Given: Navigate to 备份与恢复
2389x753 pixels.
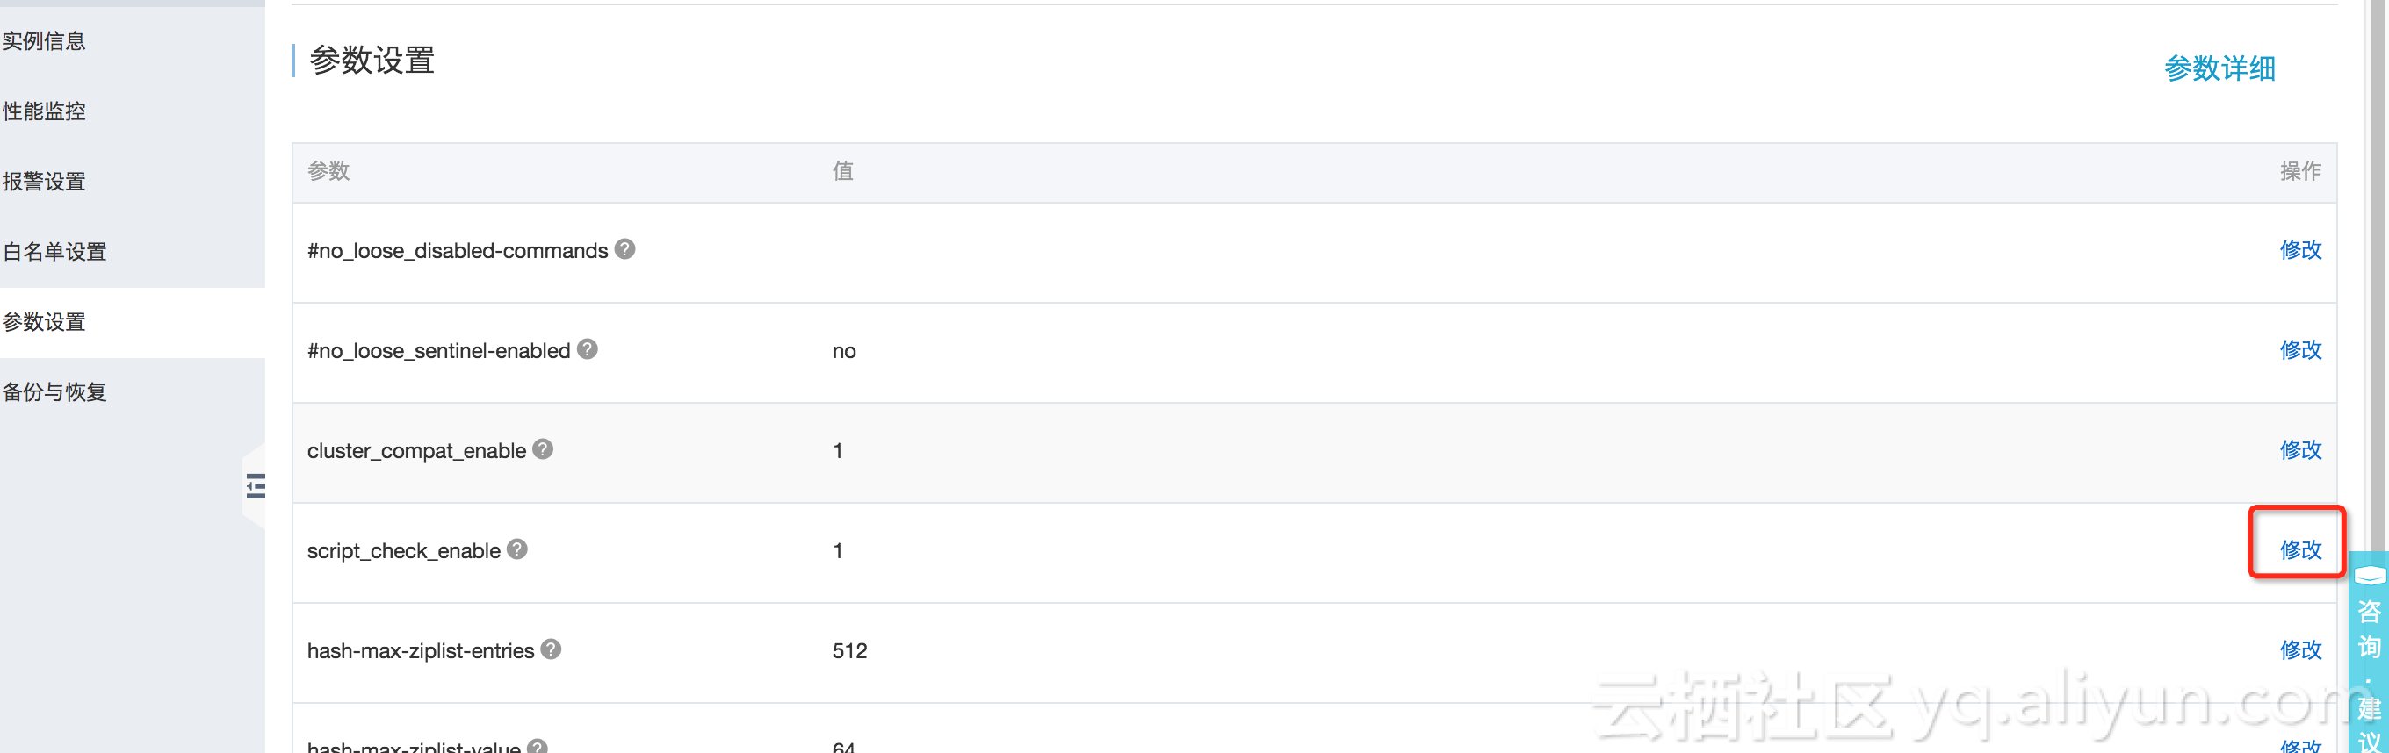Looking at the screenshot, I should tap(54, 392).
